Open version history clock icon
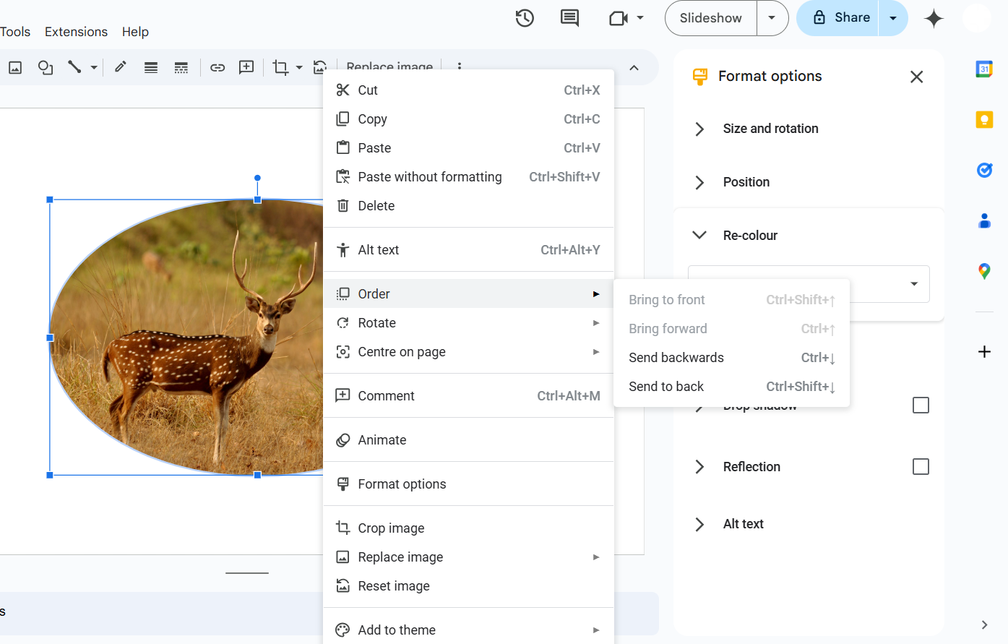This screenshot has height=644, width=1008. click(525, 18)
